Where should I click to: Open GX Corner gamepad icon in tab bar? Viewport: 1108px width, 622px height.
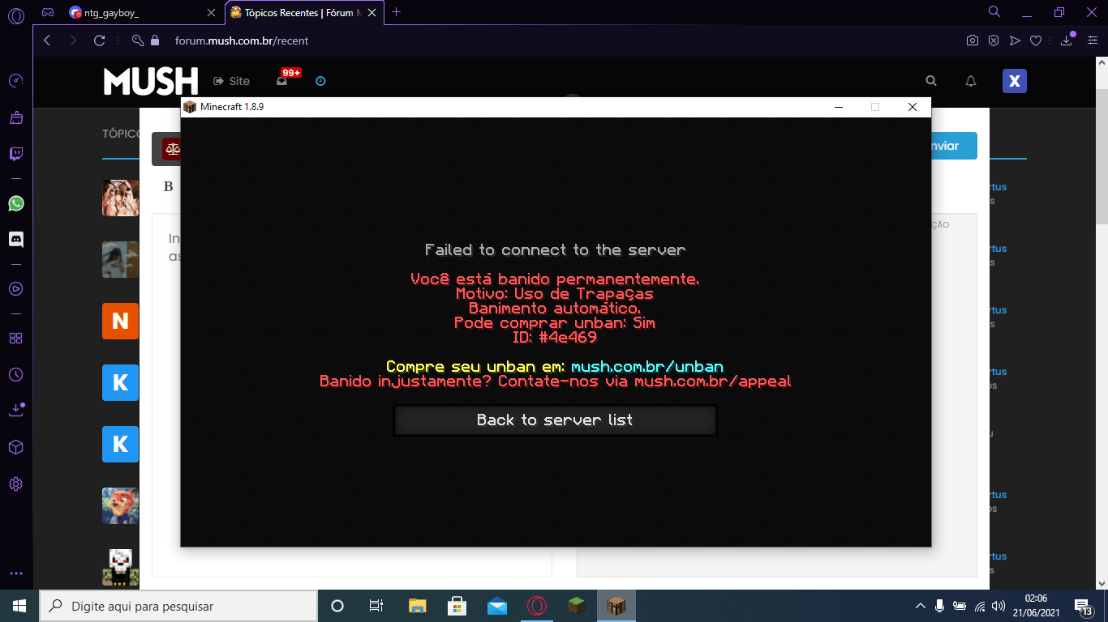(48, 13)
